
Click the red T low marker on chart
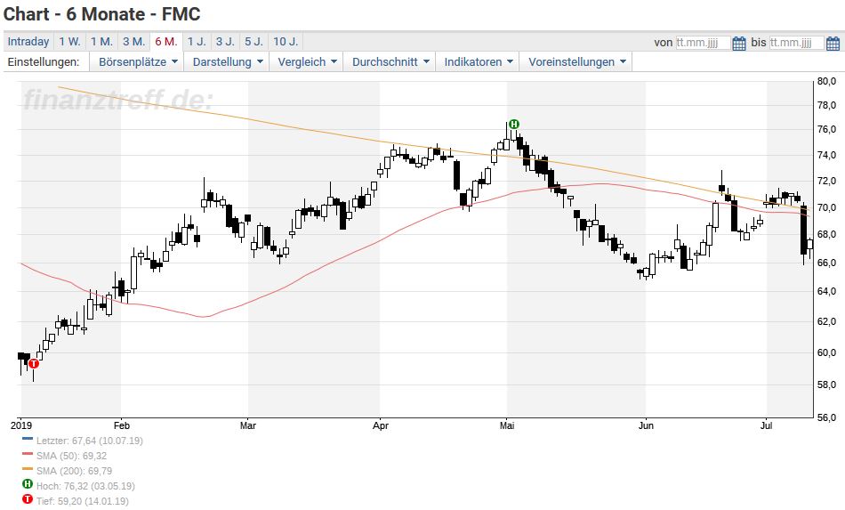[34, 364]
